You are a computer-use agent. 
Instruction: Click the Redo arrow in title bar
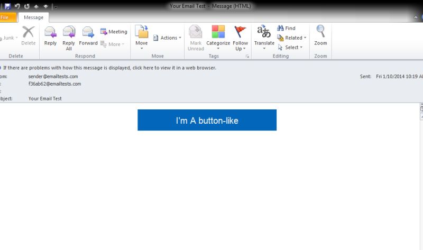[27, 6]
